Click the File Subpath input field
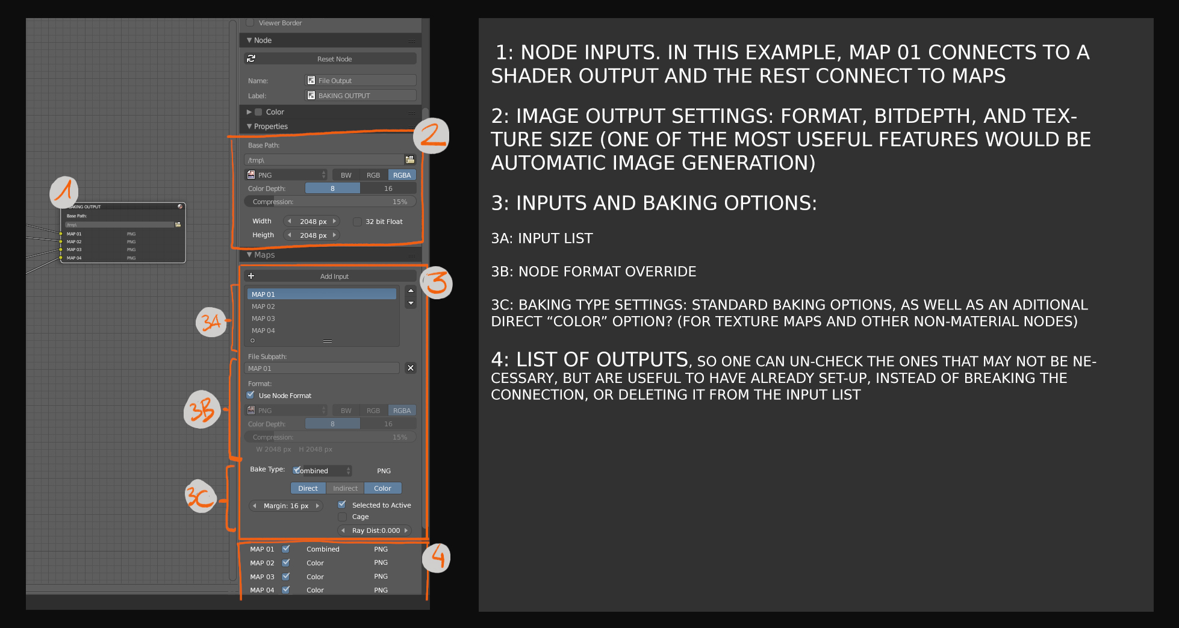The height and width of the screenshot is (628, 1179). coord(322,368)
